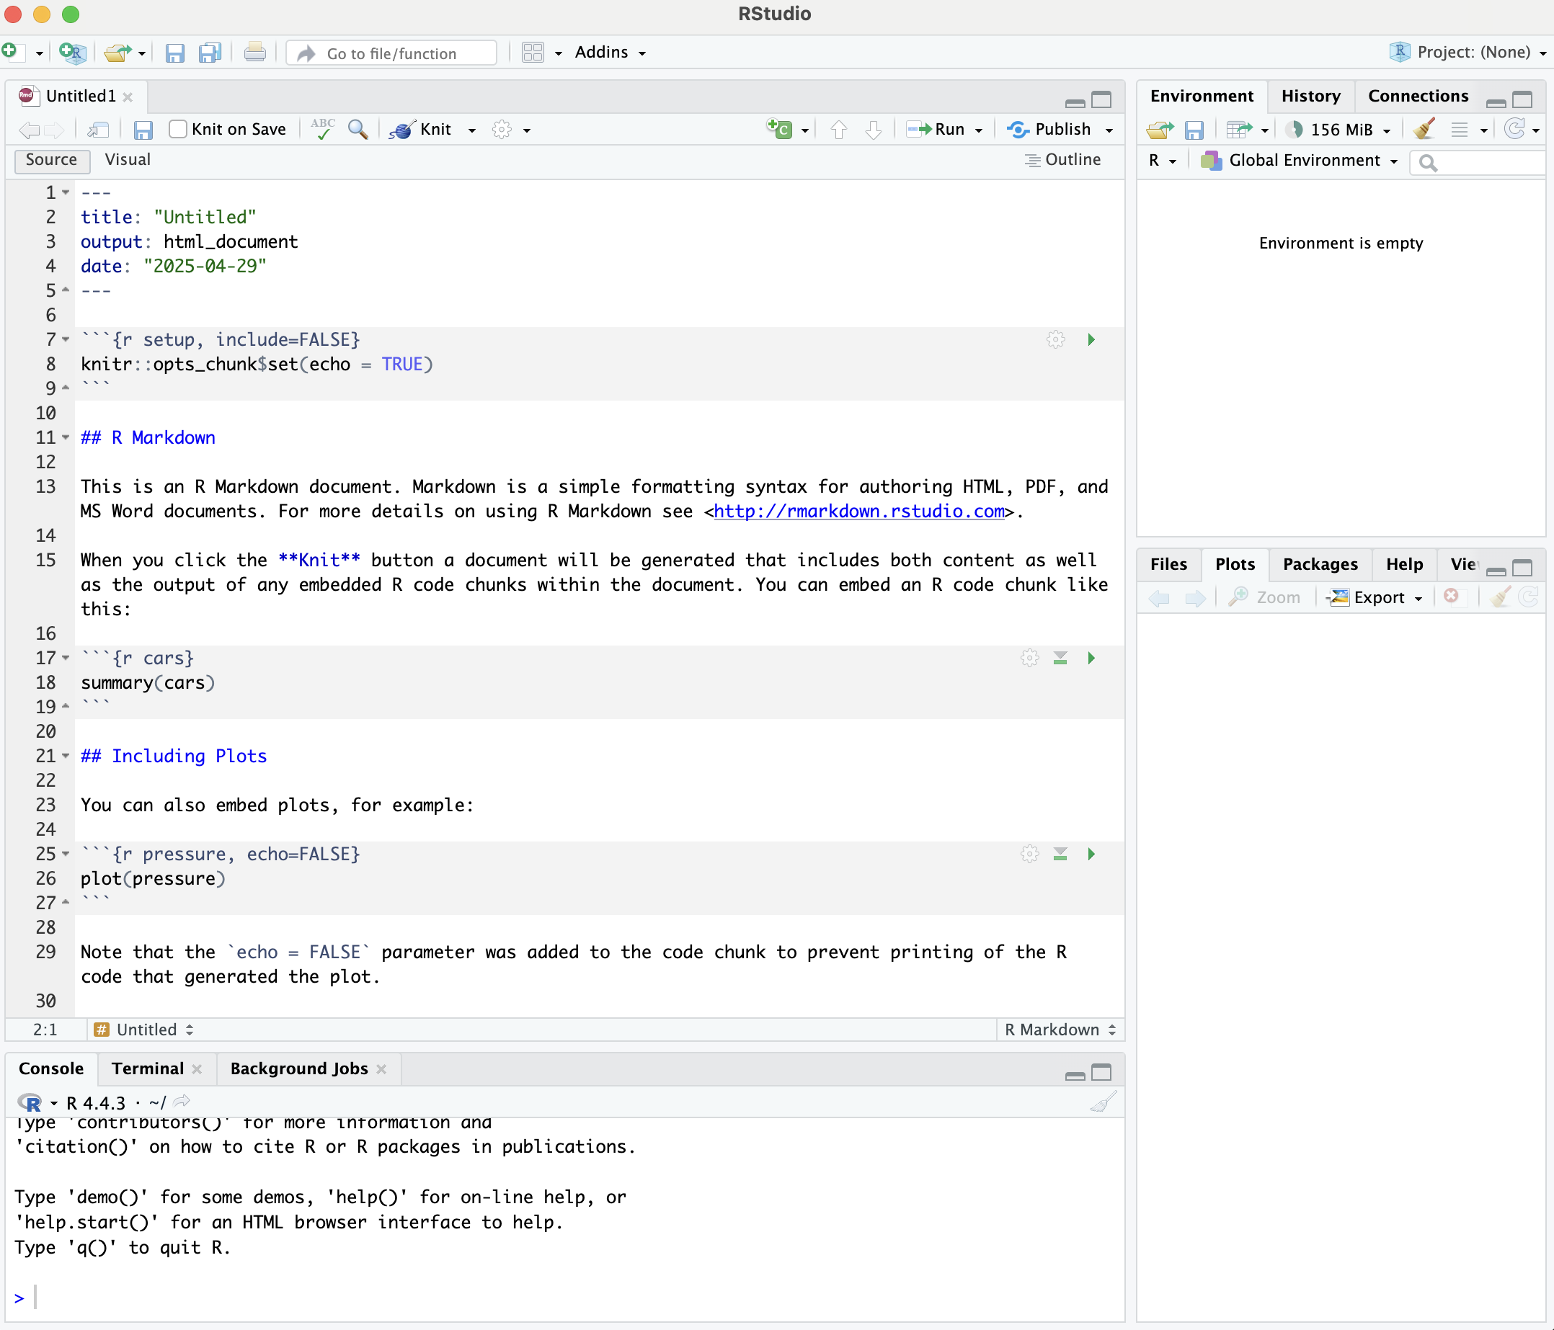Open workspace panes layout icon
1554x1330 pixels.
pyautogui.click(x=533, y=53)
